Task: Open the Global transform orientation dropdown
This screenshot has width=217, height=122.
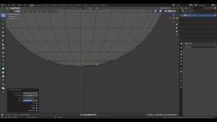Action: 80,8
